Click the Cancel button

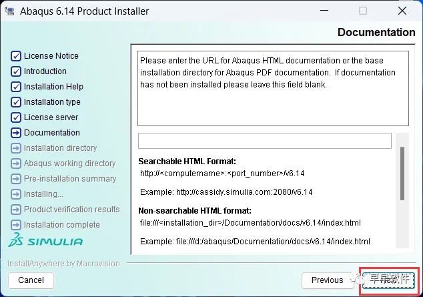coord(31,280)
